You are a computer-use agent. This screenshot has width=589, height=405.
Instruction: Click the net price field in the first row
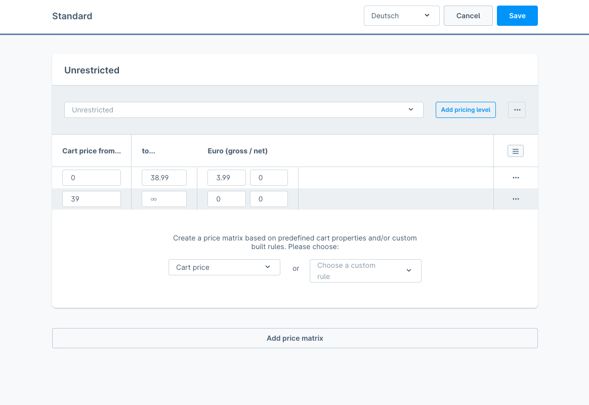pos(269,178)
